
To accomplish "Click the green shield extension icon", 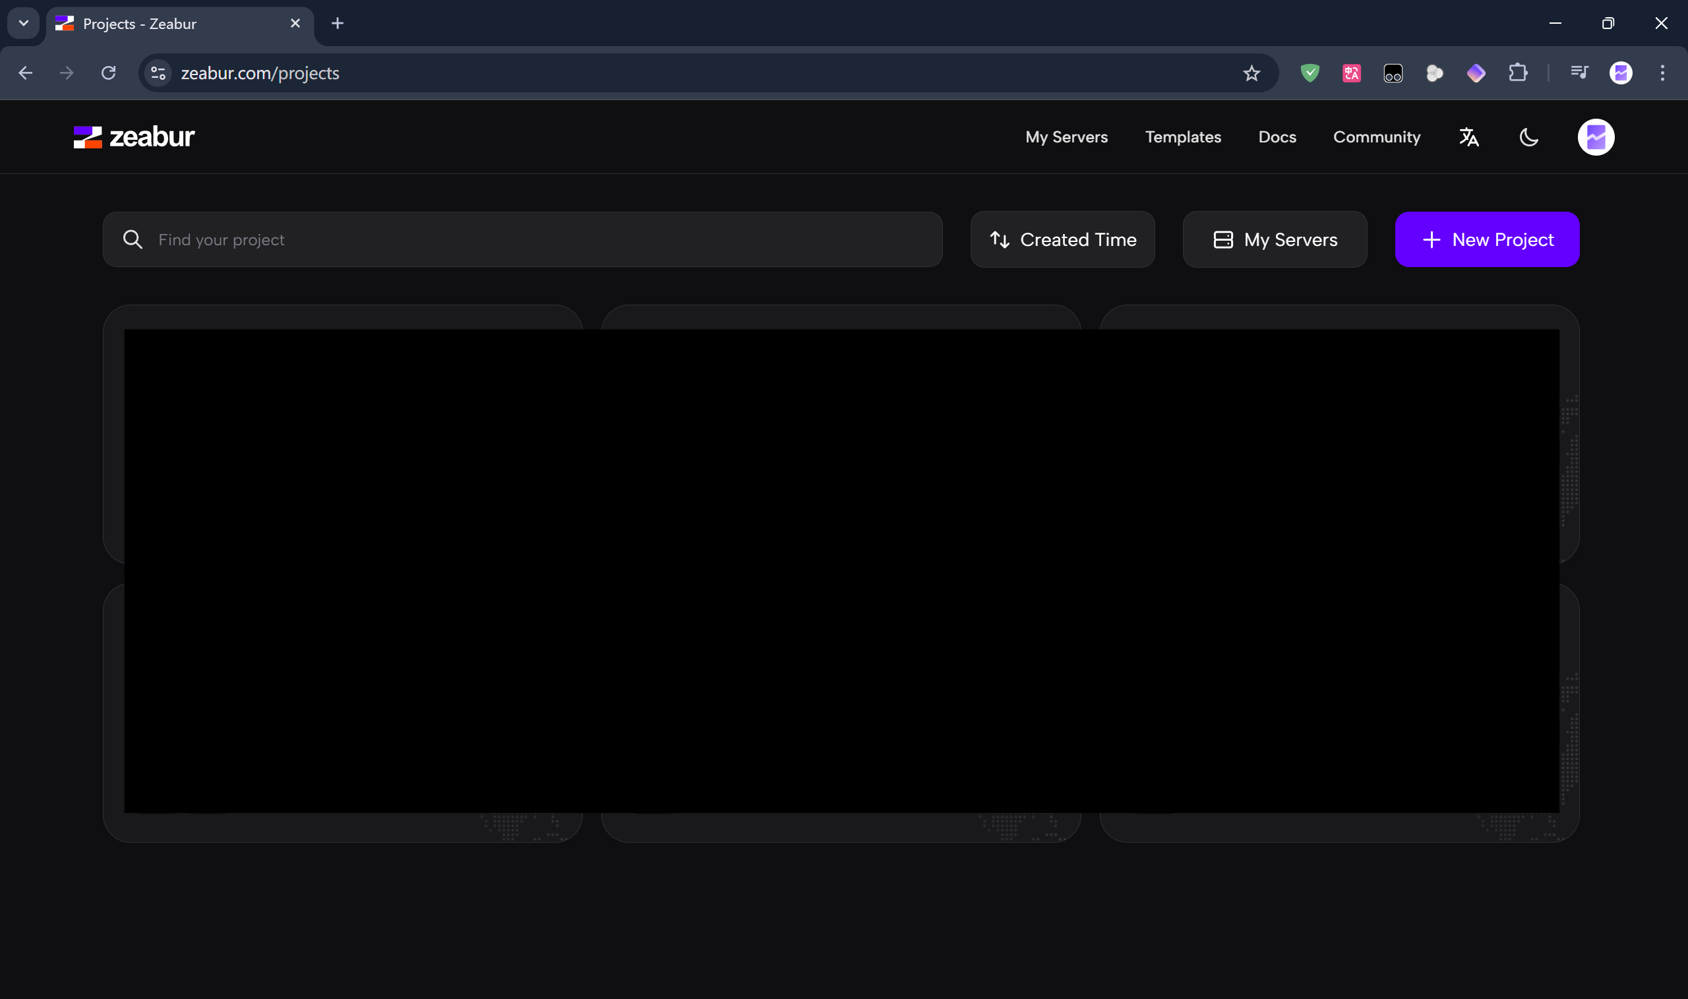I will 1309,73.
